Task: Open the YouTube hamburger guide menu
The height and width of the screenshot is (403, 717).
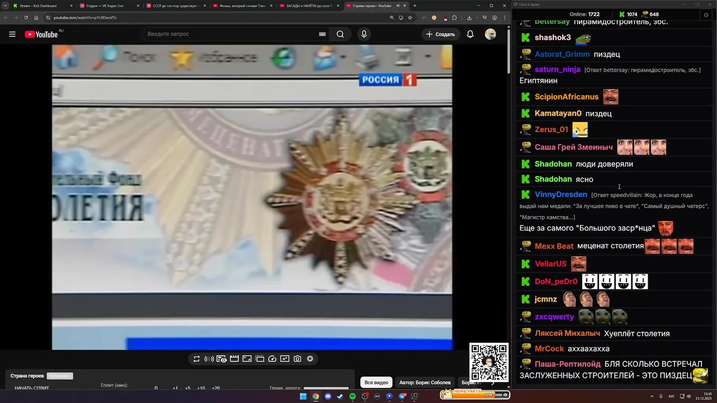Action: [x=12, y=34]
